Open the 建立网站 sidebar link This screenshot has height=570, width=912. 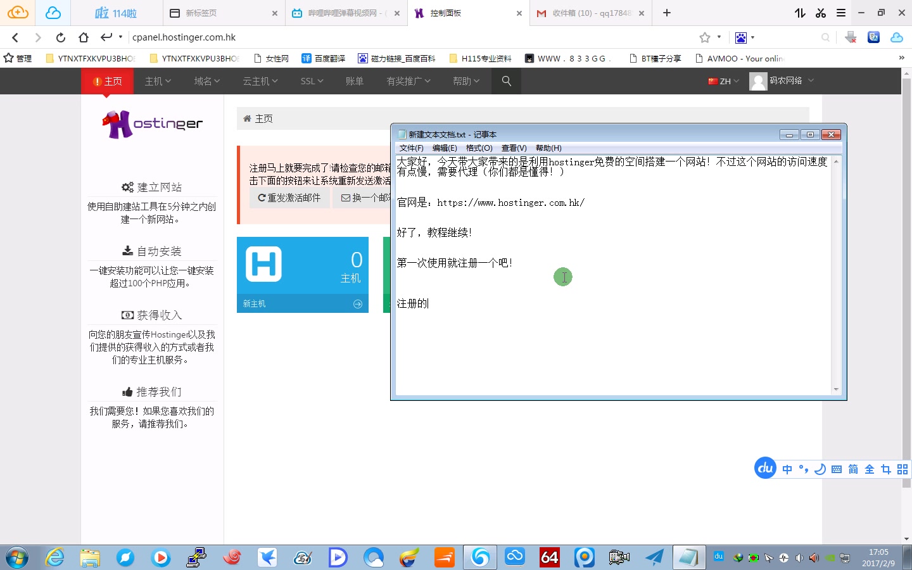(152, 187)
